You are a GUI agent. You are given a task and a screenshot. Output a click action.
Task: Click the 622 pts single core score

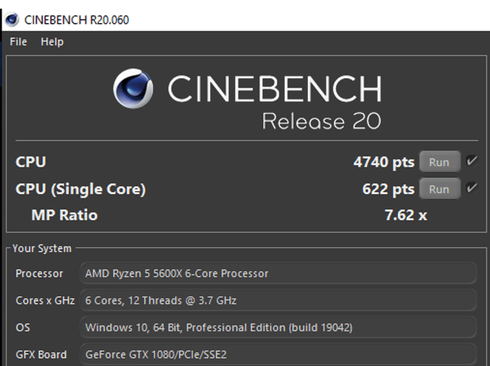click(388, 189)
